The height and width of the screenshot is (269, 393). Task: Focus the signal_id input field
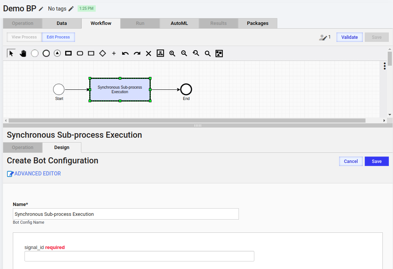[139, 256]
